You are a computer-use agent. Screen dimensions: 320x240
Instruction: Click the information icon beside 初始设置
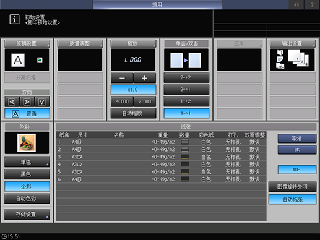point(14,19)
